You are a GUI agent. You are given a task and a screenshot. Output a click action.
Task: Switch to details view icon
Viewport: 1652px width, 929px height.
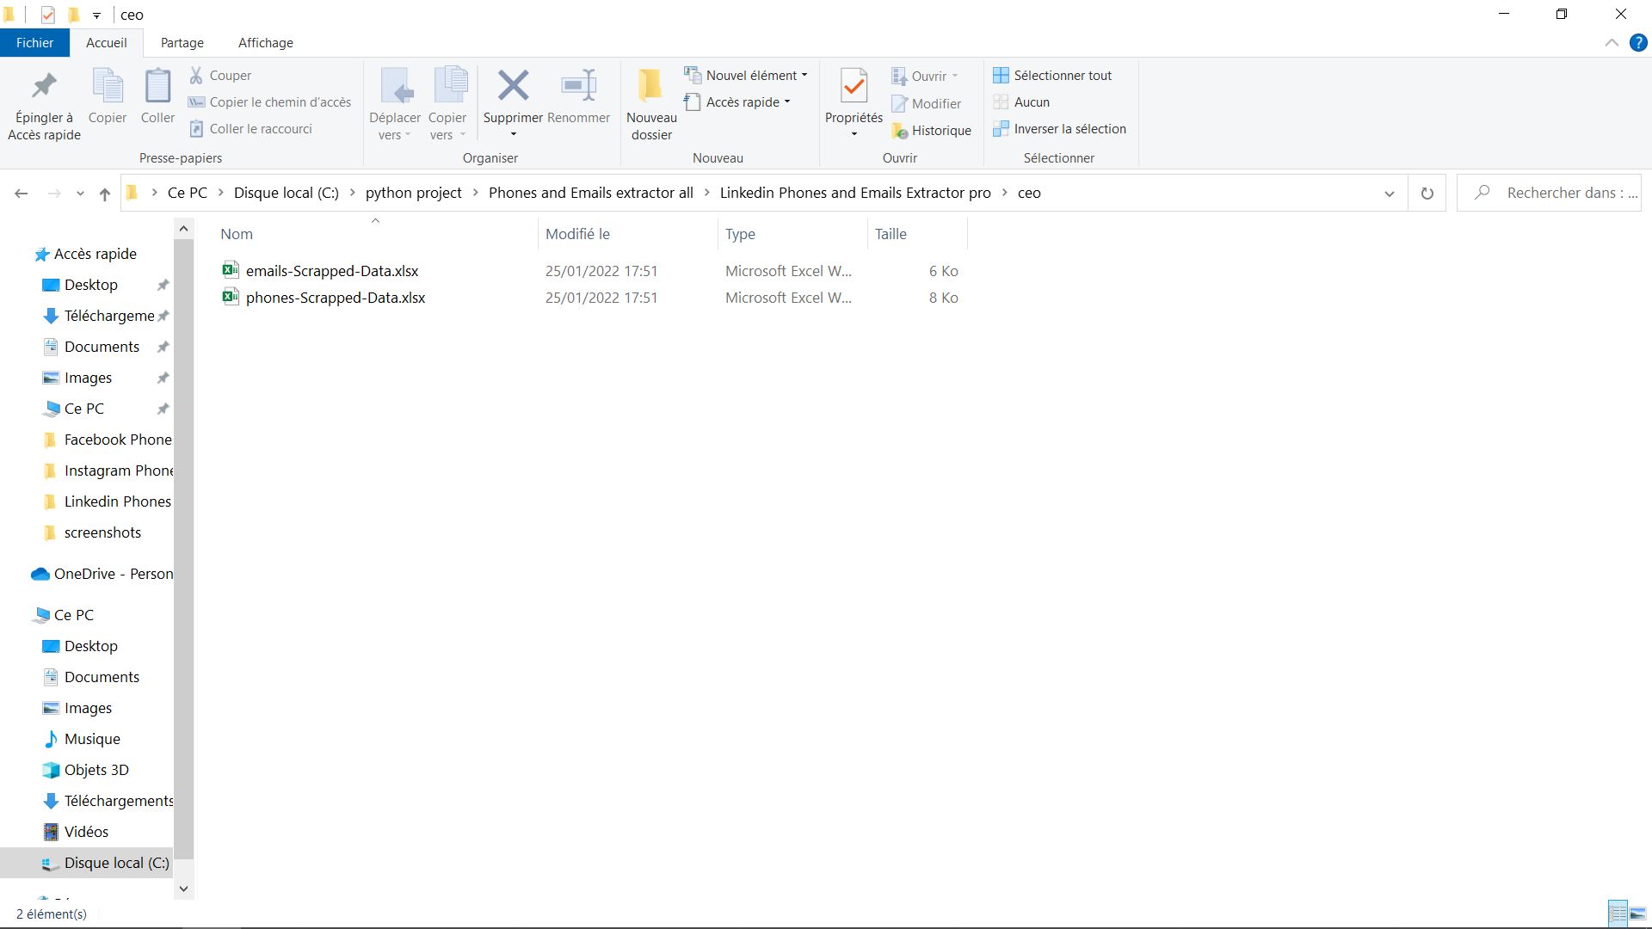tap(1618, 913)
